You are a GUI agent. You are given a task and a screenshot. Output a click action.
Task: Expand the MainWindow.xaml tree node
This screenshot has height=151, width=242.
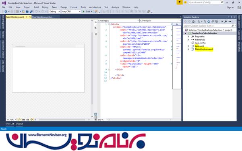point(188,49)
